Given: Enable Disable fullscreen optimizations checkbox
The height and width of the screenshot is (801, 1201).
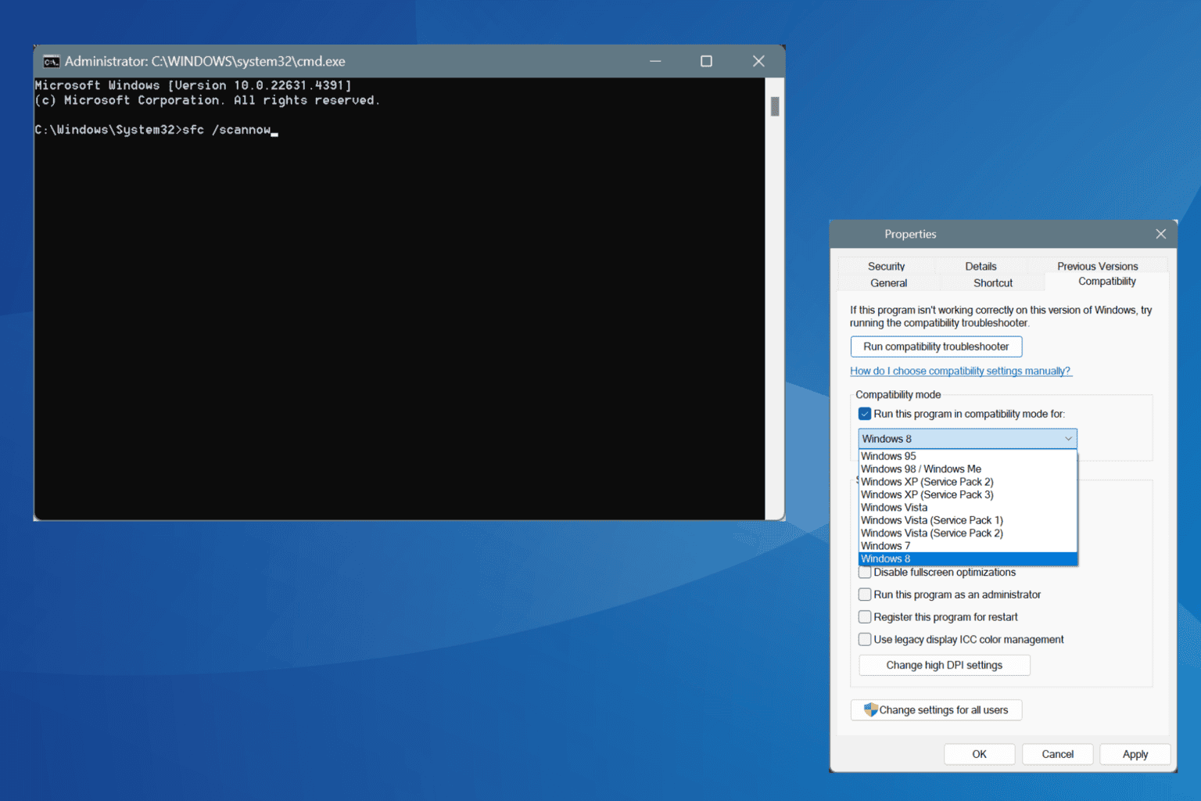Looking at the screenshot, I should (x=865, y=573).
